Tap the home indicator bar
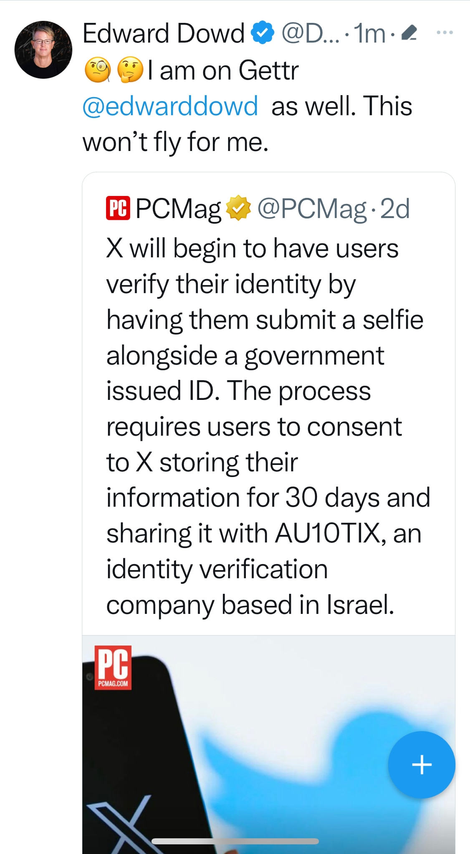This screenshot has height=854, width=470. pos(235,841)
